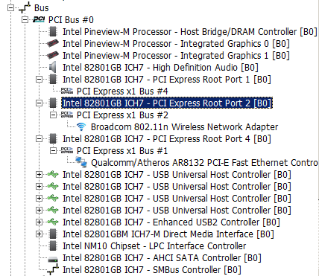Click the Enhanced USB2 Controller USB icon
This screenshot has width=319, height=276.
point(53,222)
